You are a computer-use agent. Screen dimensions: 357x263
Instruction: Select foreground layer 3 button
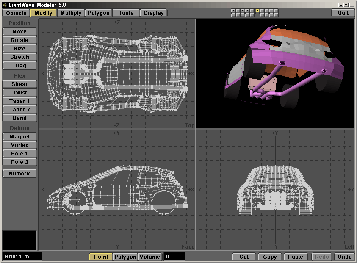pyautogui.click(x=243, y=11)
